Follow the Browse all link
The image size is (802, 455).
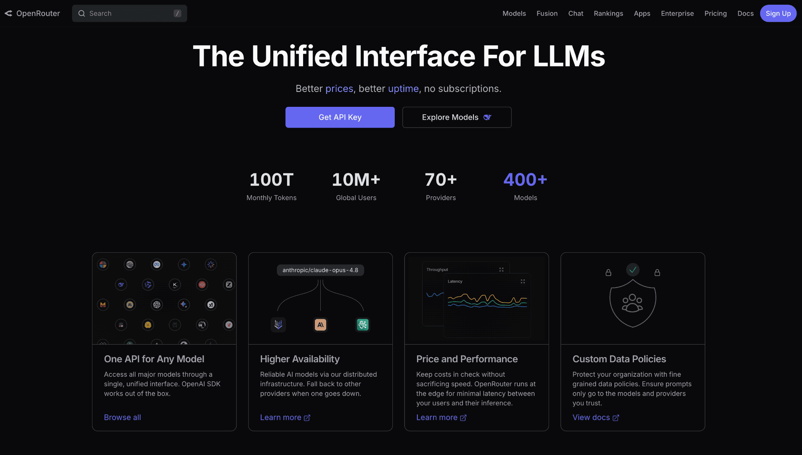(123, 417)
